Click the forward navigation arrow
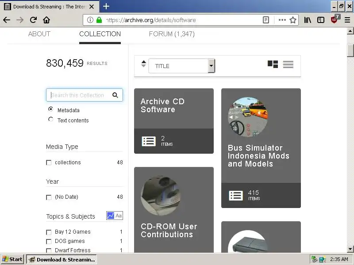The height and width of the screenshot is (265, 354). pyautogui.click(x=20, y=20)
